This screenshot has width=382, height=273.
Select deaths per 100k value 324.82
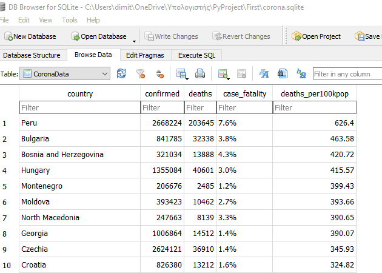pyautogui.click(x=315, y=265)
